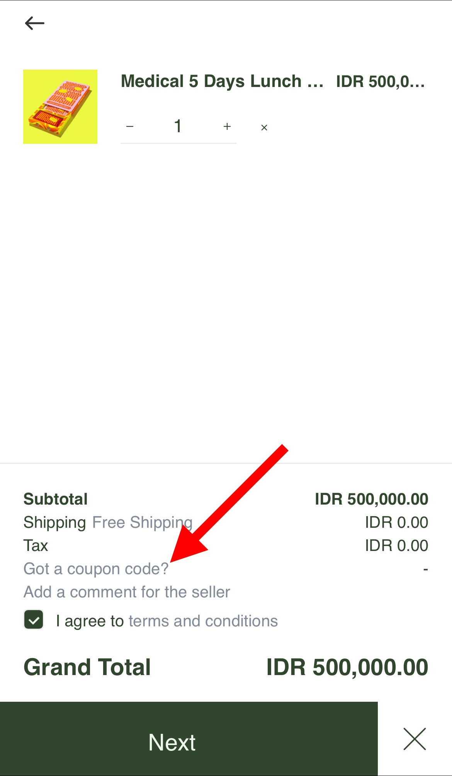Expand Add a comment for the seller
452x776 pixels.
pyautogui.click(x=127, y=592)
